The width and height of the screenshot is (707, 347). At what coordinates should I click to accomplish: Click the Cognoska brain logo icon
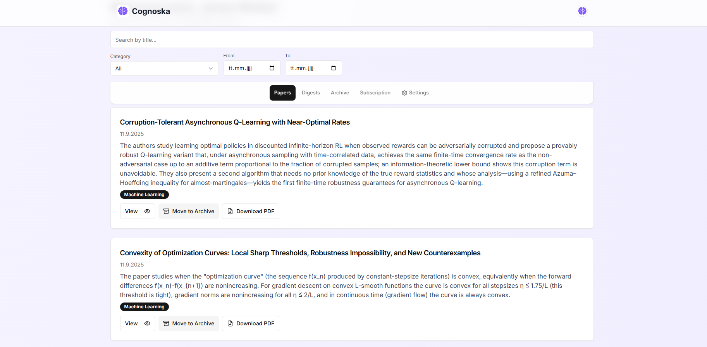pos(123,11)
